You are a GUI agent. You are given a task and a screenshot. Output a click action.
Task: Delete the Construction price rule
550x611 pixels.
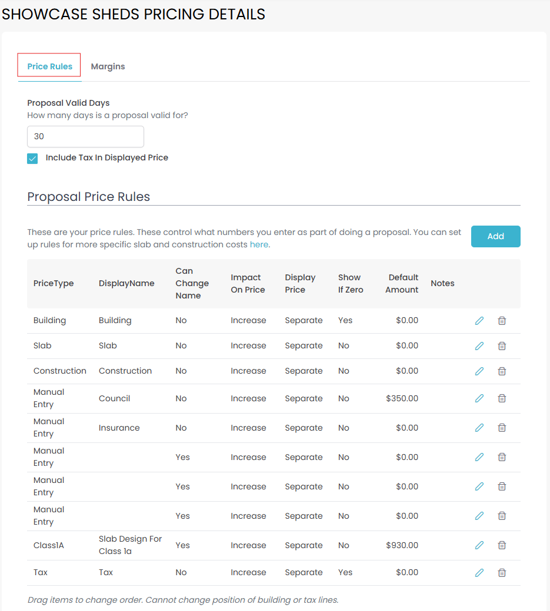(x=502, y=371)
